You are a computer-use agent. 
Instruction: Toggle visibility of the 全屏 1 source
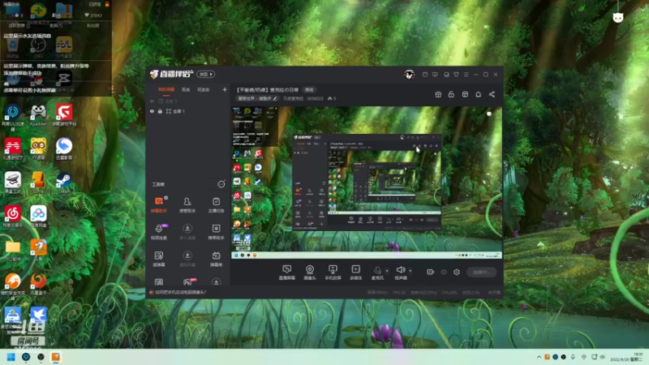click(x=152, y=111)
